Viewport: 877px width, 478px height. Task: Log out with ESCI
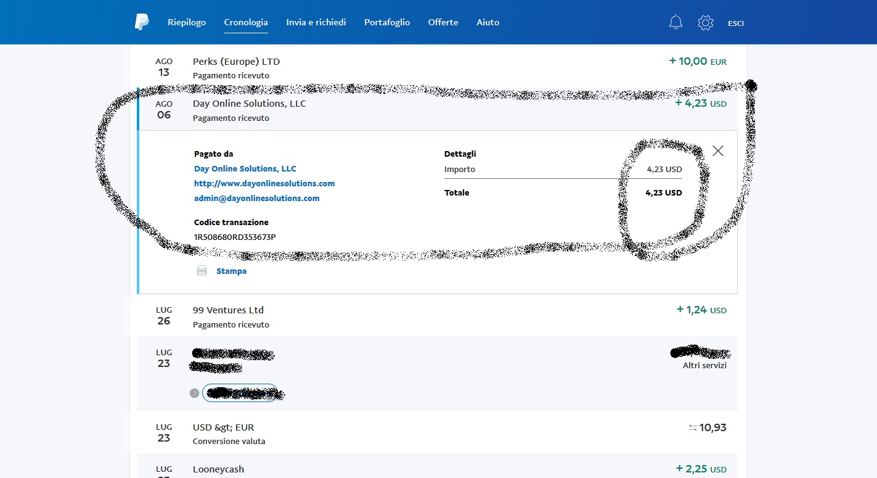pyautogui.click(x=736, y=23)
